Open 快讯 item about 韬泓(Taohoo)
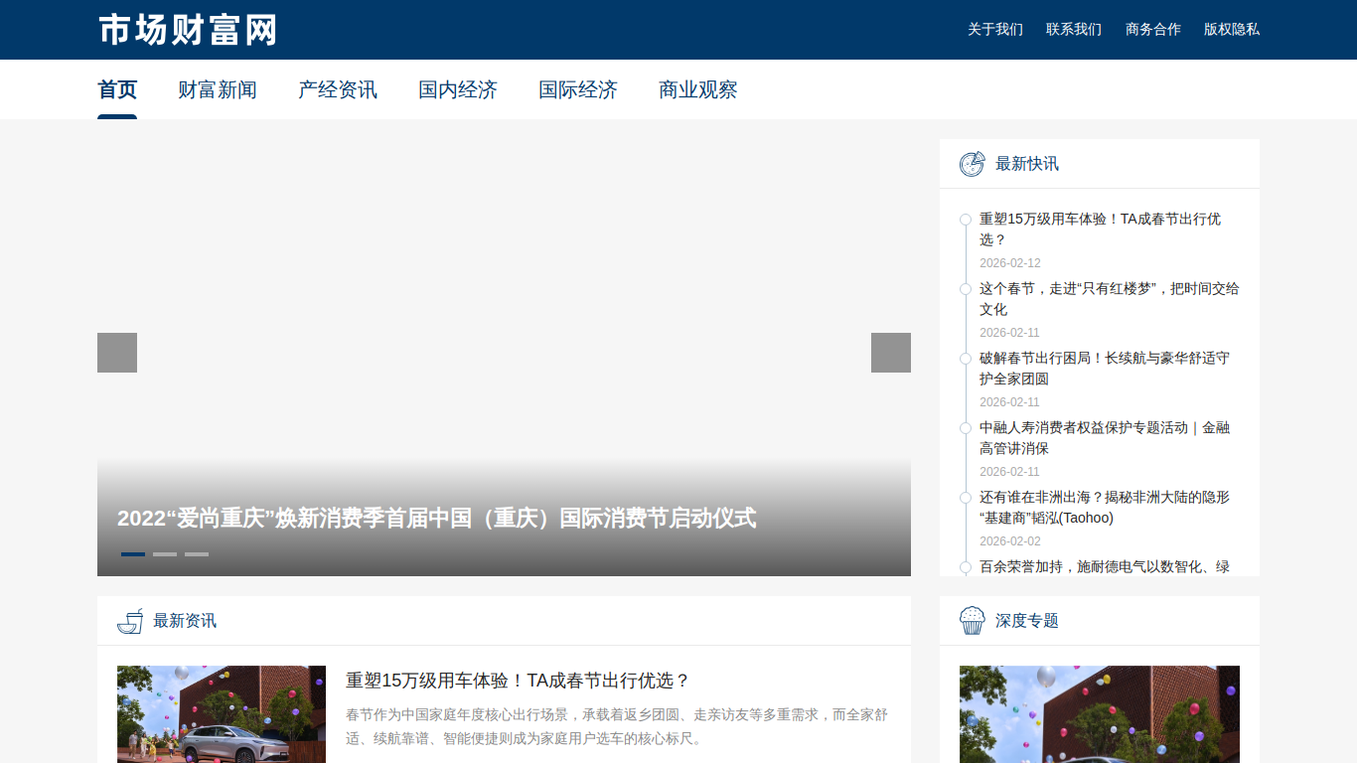The image size is (1357, 763). point(1105,508)
